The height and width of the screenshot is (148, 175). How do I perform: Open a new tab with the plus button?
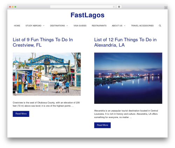click(166, 8)
